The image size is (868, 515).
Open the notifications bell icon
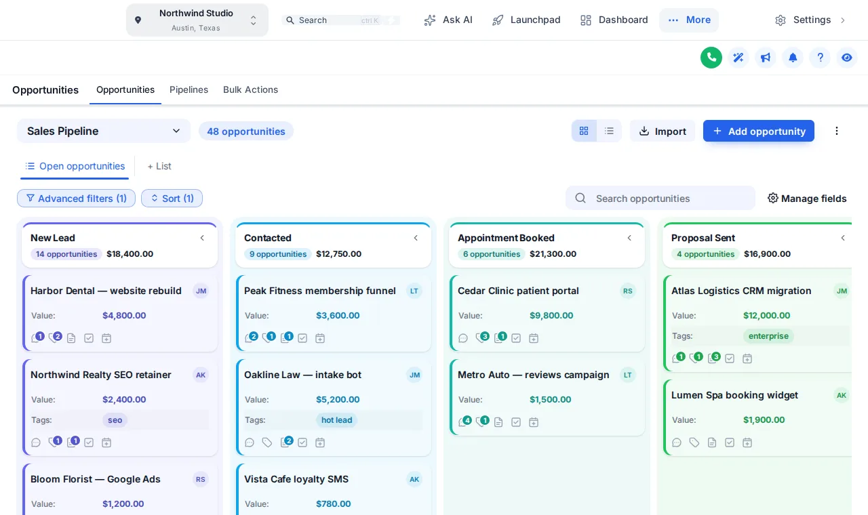point(793,58)
